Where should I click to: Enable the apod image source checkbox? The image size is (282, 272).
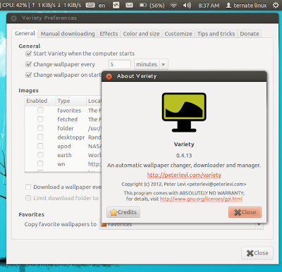40,146
